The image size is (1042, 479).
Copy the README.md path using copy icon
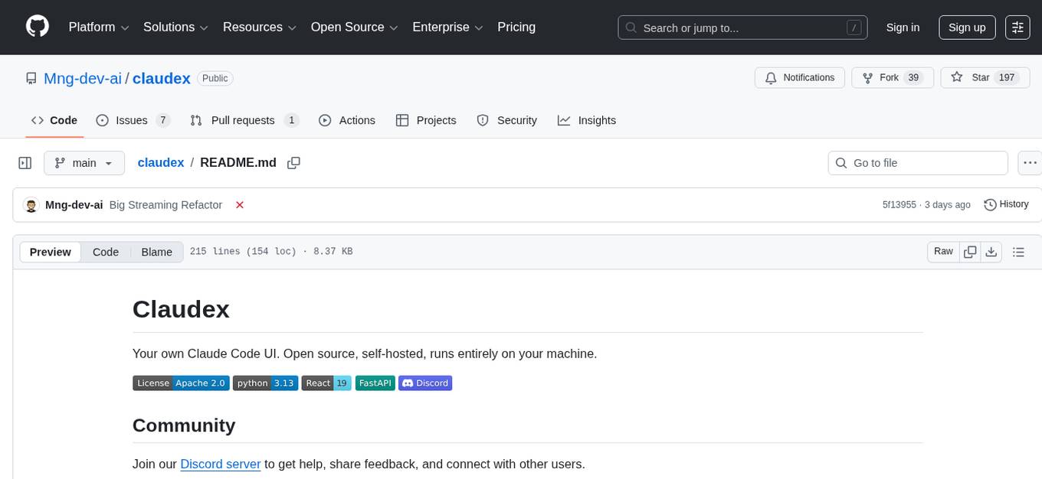pos(293,163)
